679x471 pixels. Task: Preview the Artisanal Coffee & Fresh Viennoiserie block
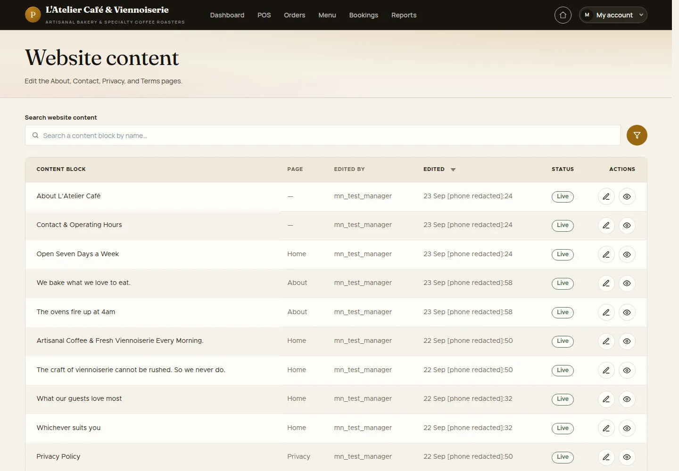point(627,341)
